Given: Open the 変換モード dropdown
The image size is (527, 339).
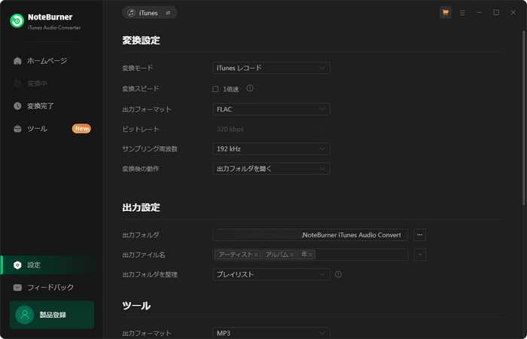Looking at the screenshot, I should pyautogui.click(x=271, y=68).
